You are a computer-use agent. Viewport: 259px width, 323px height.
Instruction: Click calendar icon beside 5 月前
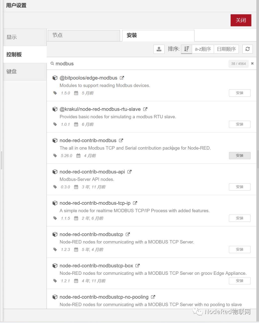76,93
